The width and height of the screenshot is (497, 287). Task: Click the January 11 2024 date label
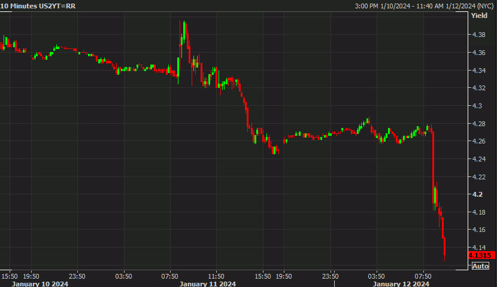(x=208, y=283)
